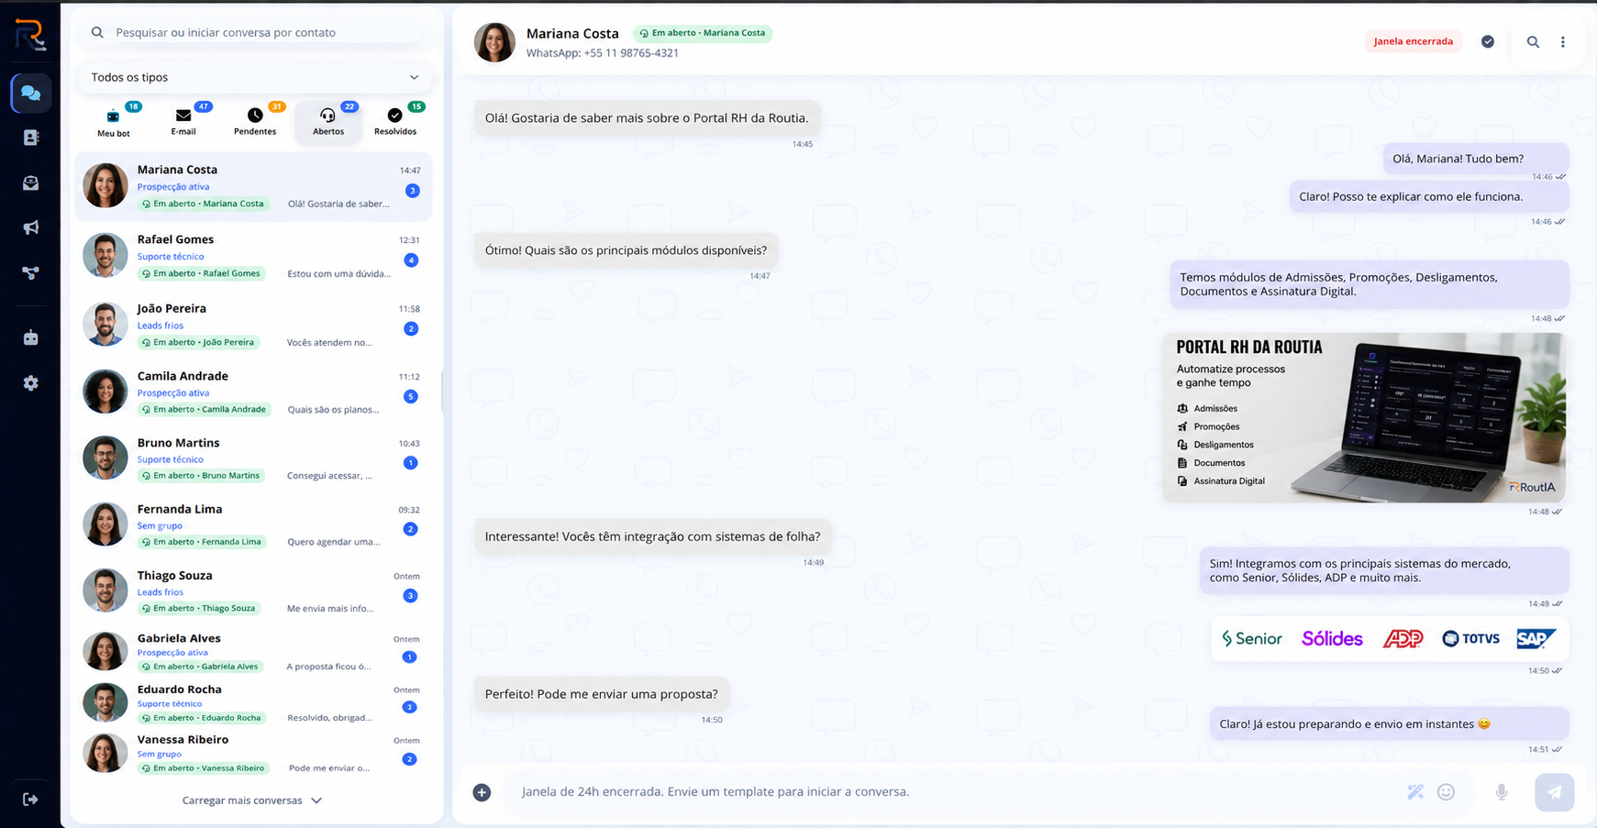The image size is (1597, 828).
Task: Open the conversations chat icon in sidebar
Action: tap(31, 94)
